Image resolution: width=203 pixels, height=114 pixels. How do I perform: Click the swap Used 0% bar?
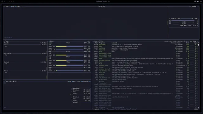70,50
